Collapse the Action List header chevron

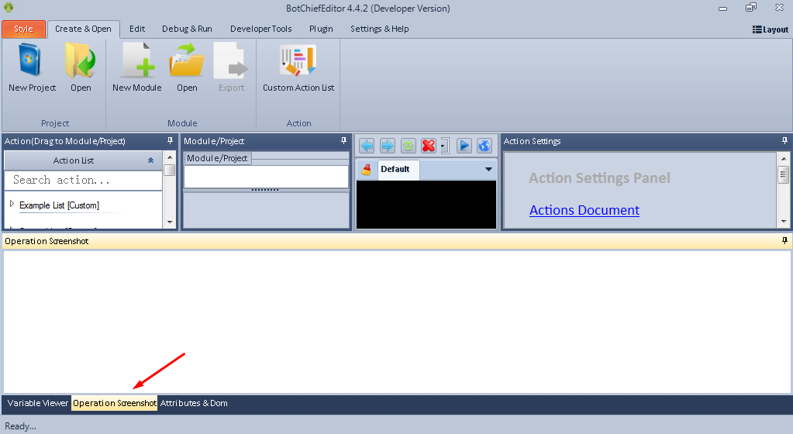pos(150,160)
